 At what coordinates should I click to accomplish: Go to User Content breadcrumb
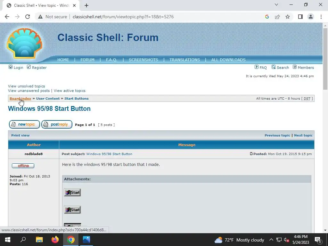click(x=48, y=99)
